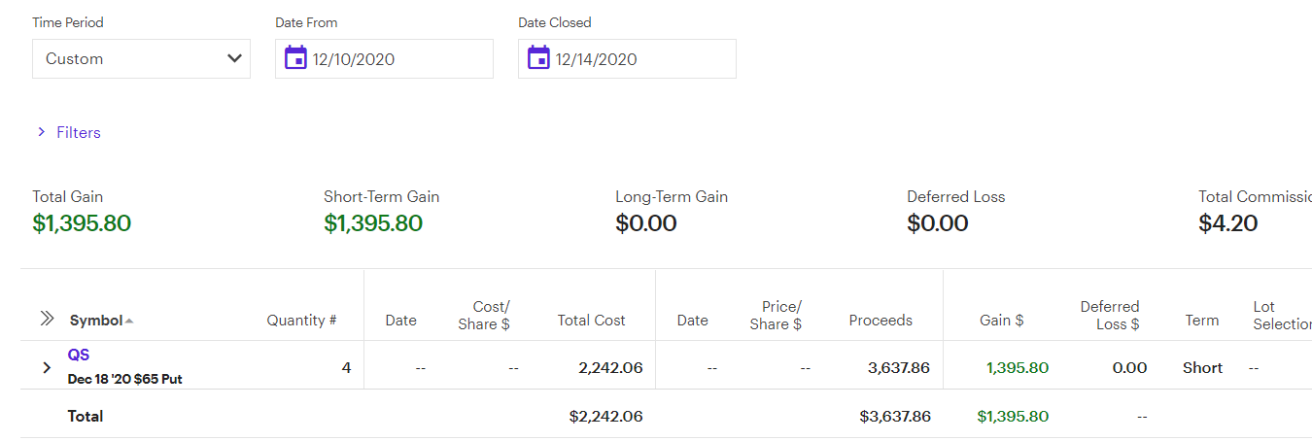
Task: Expand all rows with double-chevron icon
Action: [x=47, y=319]
